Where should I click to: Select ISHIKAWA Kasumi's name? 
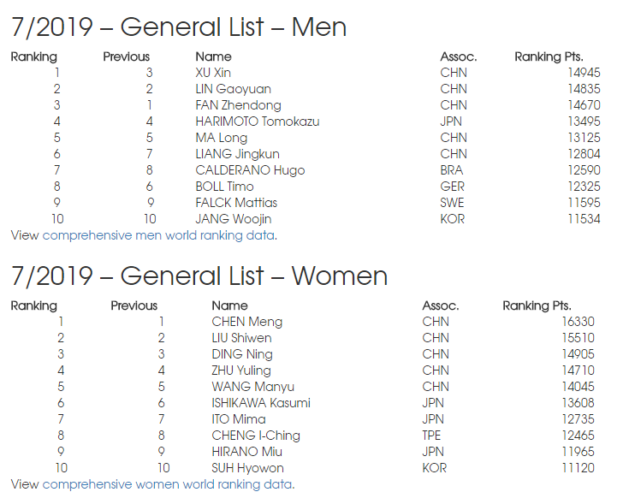(x=261, y=403)
